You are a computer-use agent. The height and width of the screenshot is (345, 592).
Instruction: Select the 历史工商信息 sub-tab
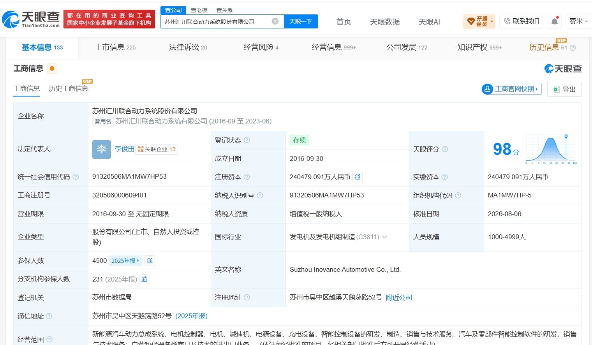69,89
